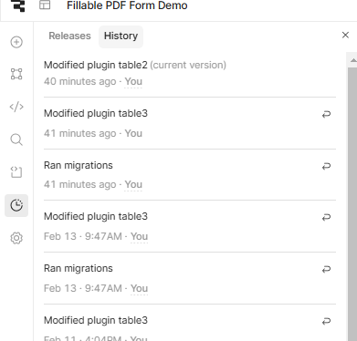Open the Settings gear icon
The width and height of the screenshot is (357, 341).
point(16,238)
